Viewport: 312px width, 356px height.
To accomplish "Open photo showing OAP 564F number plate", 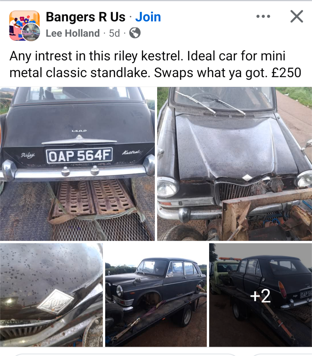I will pos(77,164).
